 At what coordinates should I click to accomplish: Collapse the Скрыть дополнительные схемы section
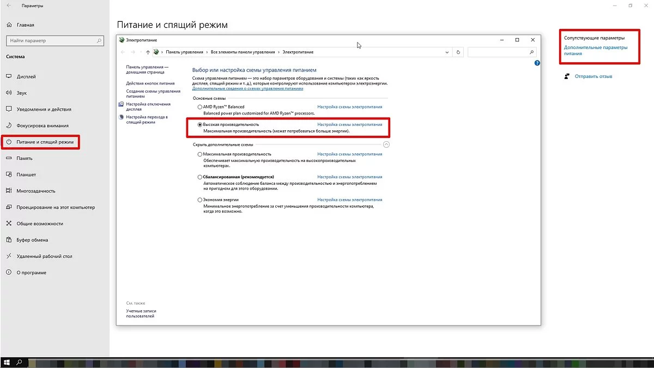[x=386, y=144]
